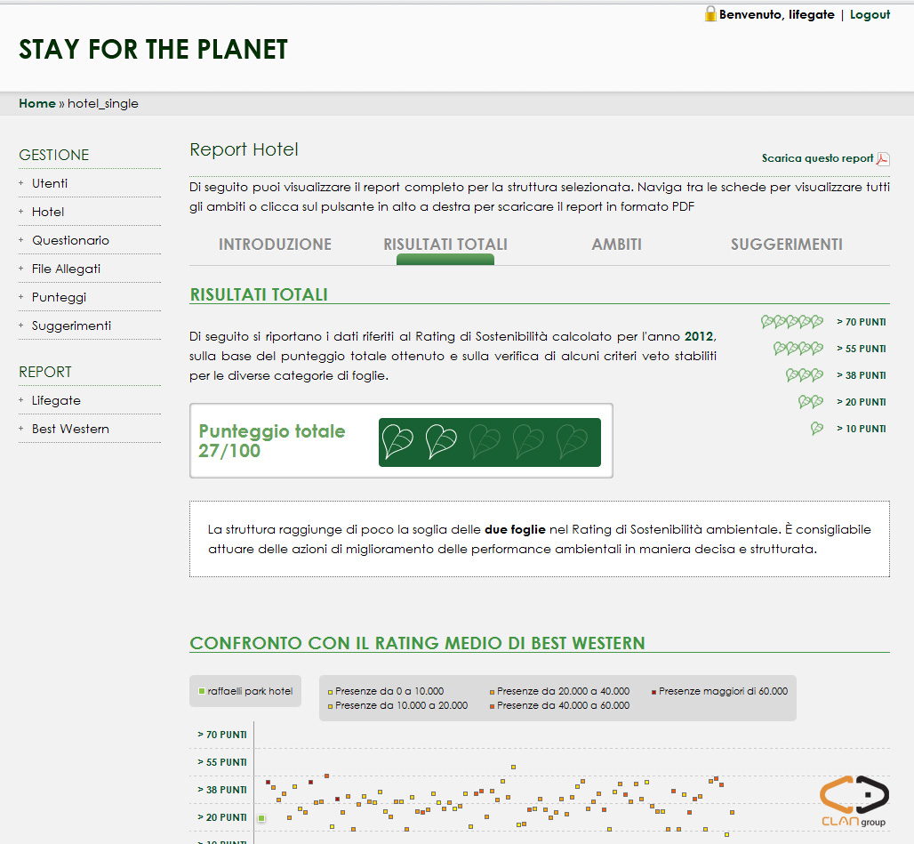This screenshot has width=914, height=844.
Task: Click the green raffaelli park hotel chart marker
Action: [261, 818]
